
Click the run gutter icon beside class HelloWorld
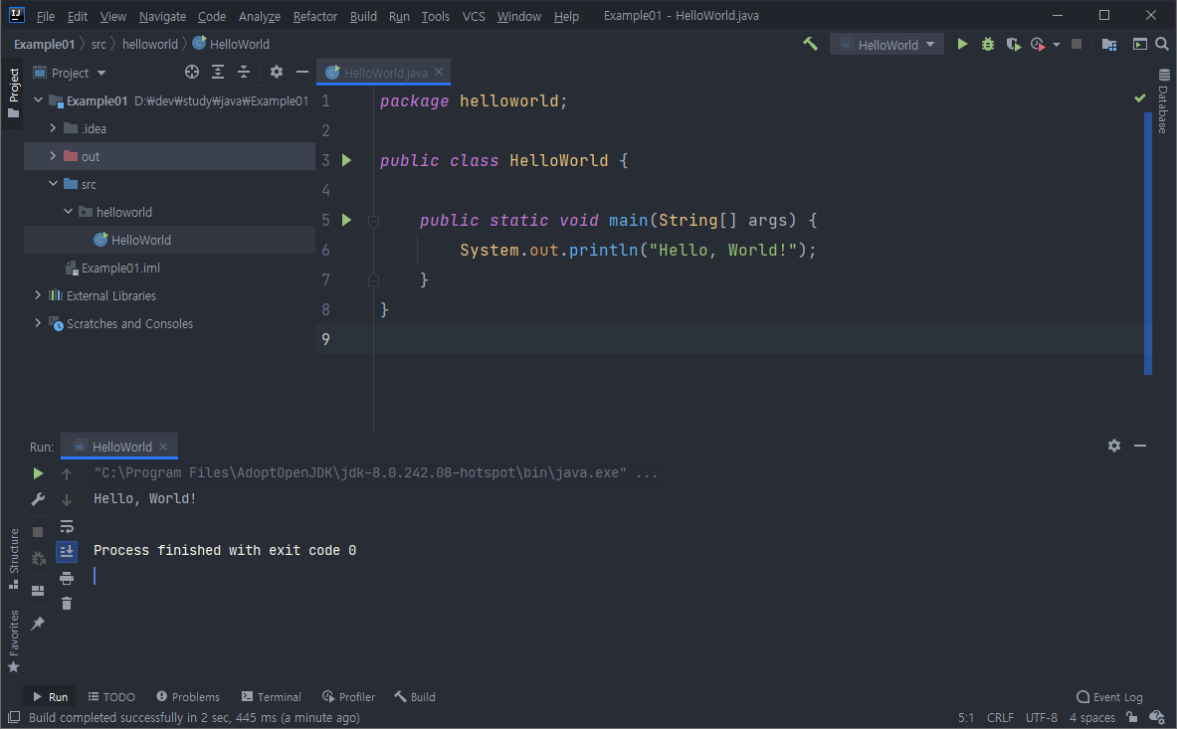coord(347,160)
